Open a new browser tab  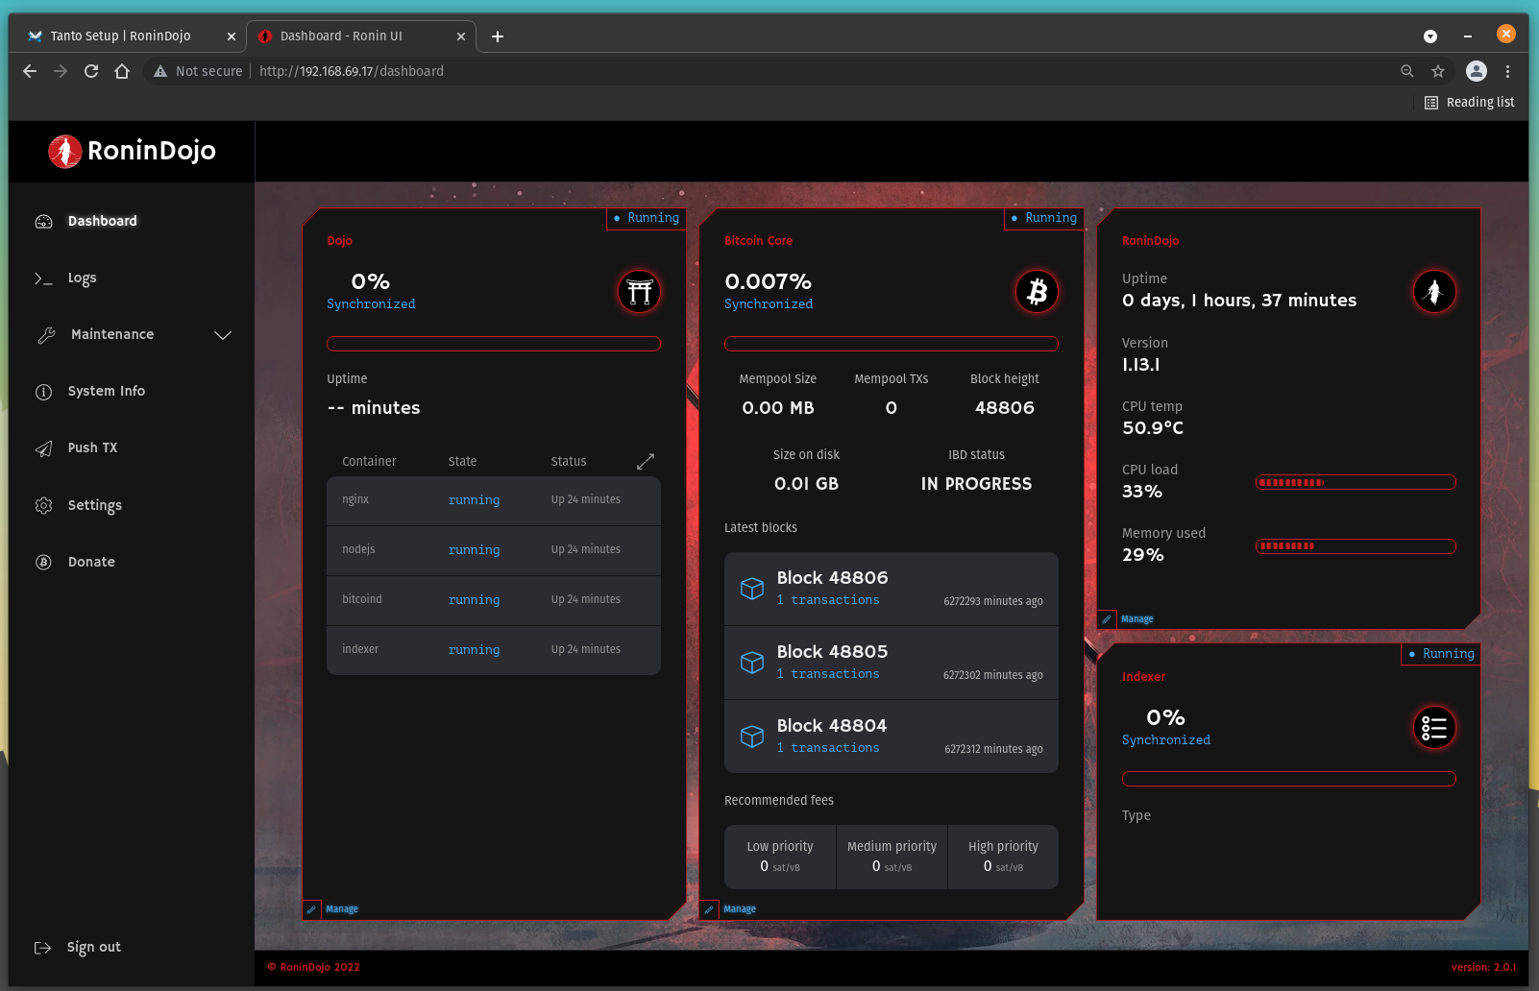point(498,36)
